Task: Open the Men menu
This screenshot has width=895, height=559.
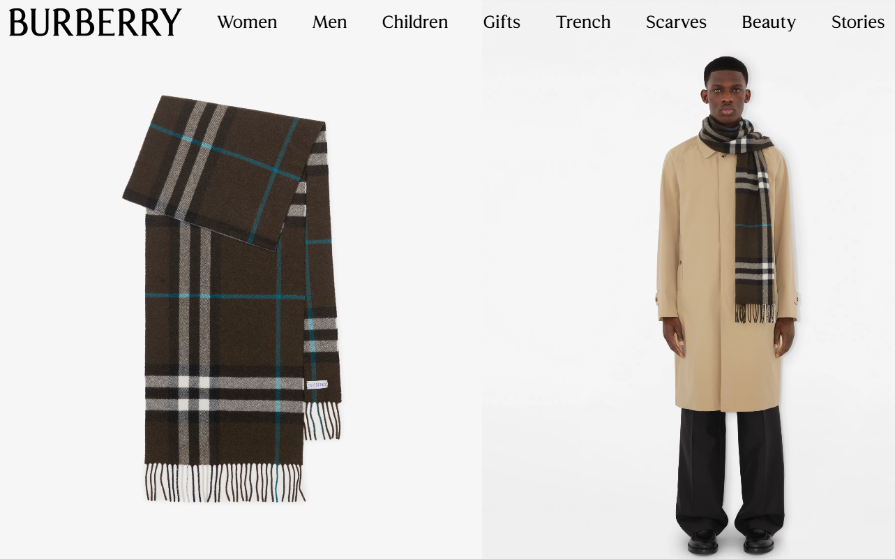Action: 329,22
